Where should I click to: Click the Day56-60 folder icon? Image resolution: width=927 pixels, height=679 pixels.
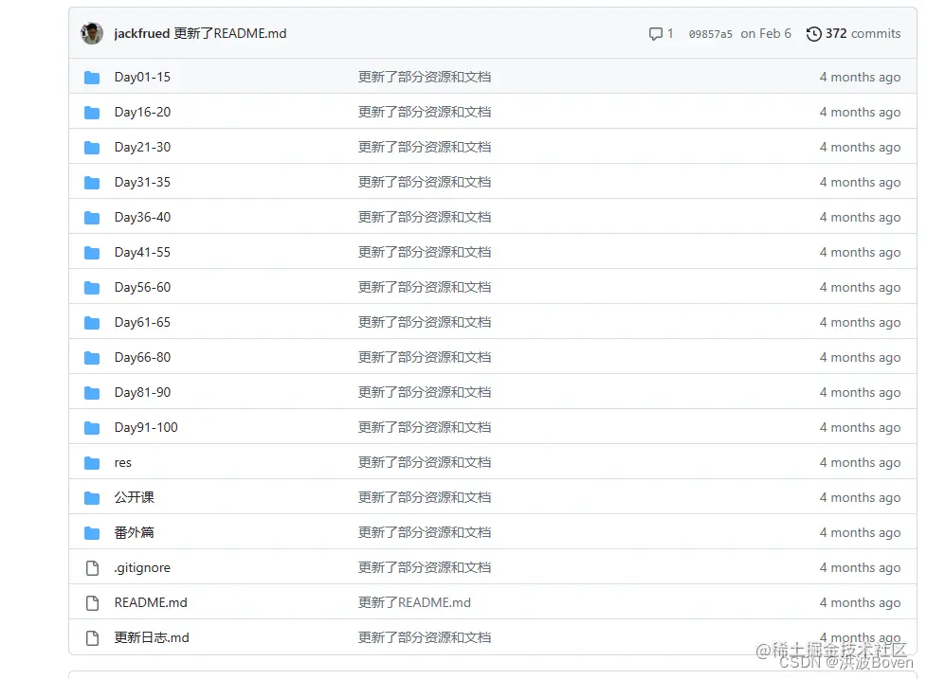92,288
